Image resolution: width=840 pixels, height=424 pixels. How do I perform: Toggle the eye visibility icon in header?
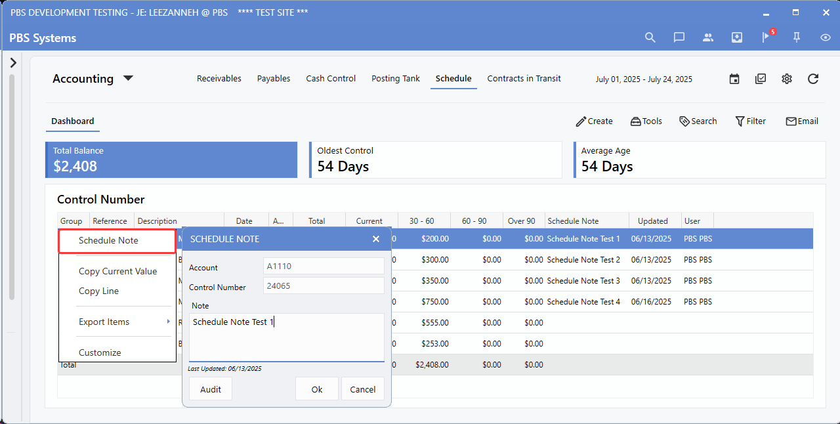click(x=826, y=37)
